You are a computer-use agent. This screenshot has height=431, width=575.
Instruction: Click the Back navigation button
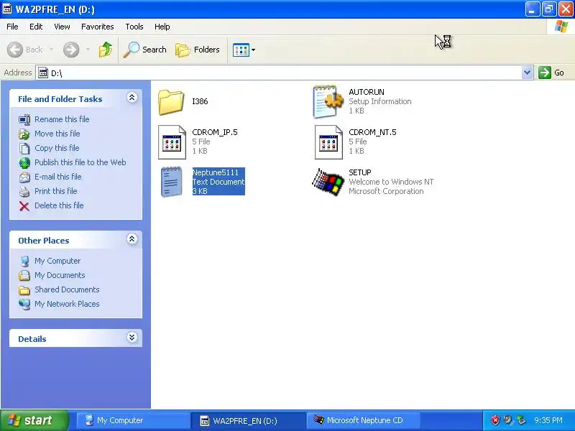(25, 50)
